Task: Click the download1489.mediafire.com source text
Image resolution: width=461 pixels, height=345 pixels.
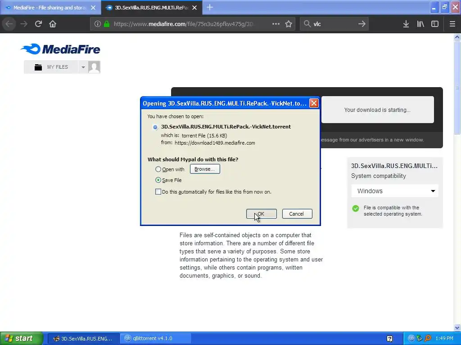Action: coord(215,143)
